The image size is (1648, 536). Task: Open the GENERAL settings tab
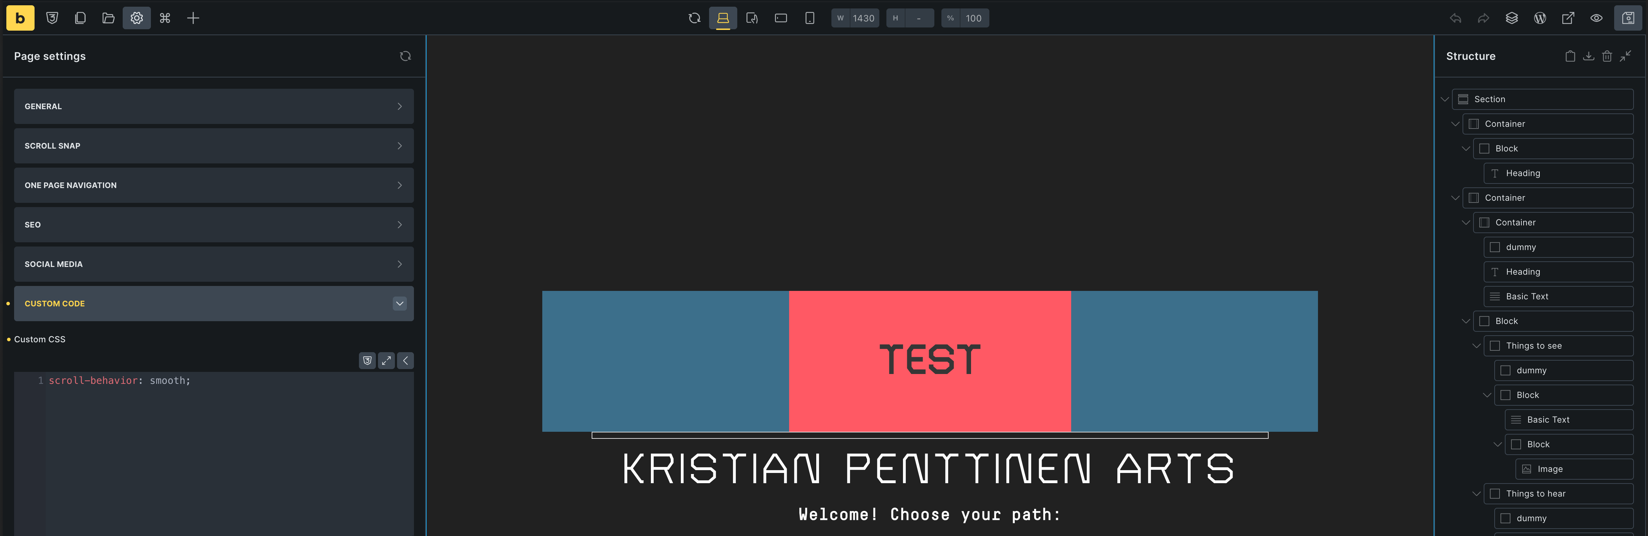click(214, 107)
